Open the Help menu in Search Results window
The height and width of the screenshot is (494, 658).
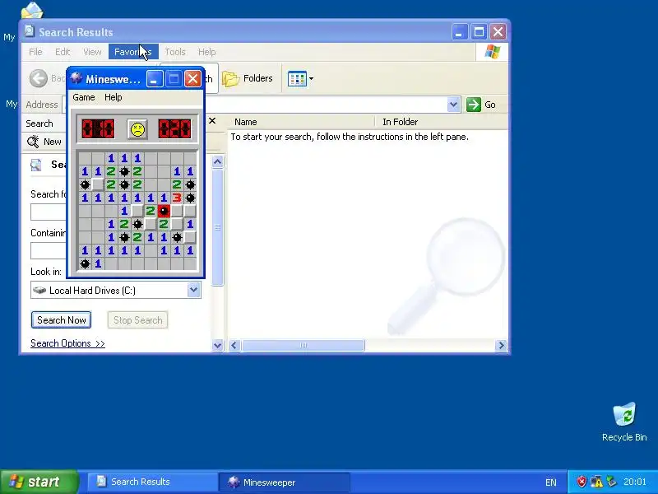[x=207, y=52]
